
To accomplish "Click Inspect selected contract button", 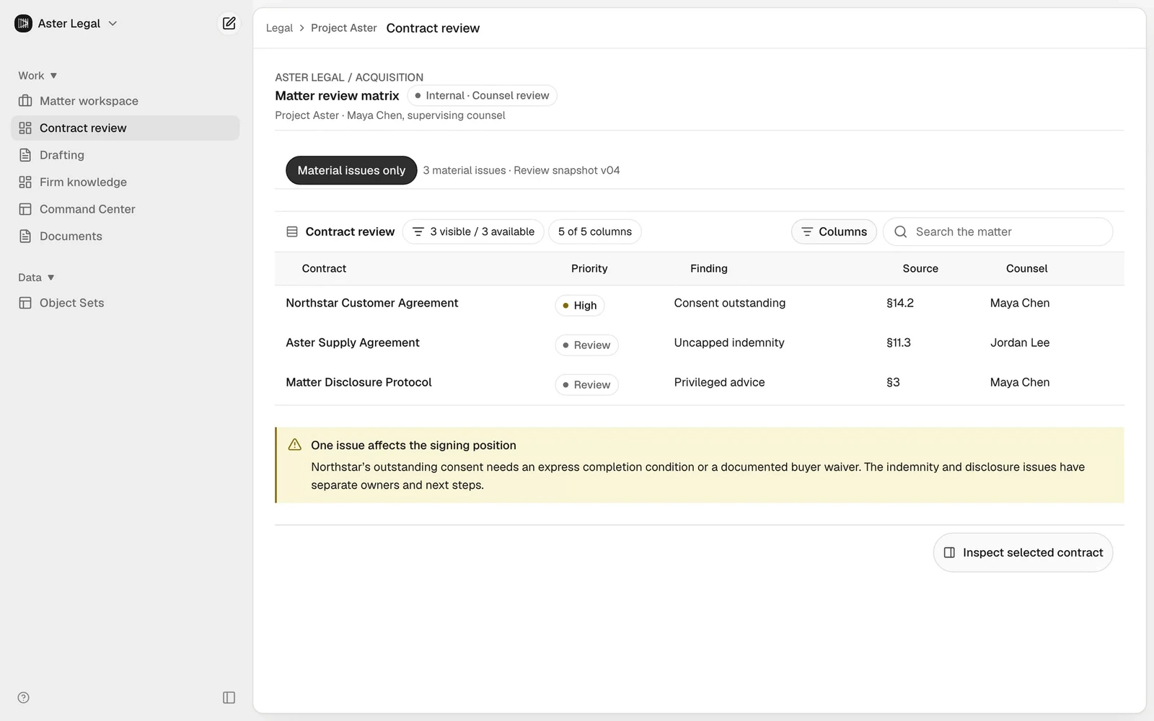I will click(x=1023, y=552).
